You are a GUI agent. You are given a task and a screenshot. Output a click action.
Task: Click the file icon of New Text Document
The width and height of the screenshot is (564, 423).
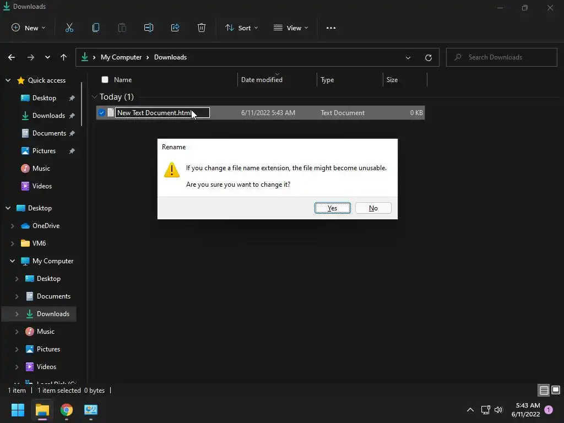[x=111, y=112]
